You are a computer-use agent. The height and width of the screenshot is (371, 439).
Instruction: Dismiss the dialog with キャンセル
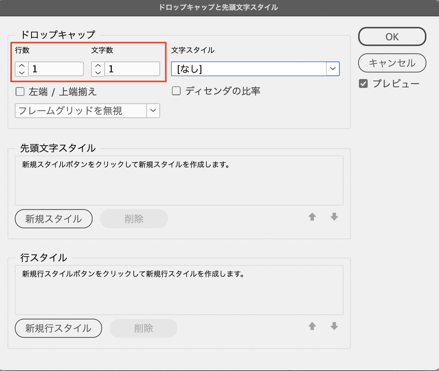coord(392,63)
